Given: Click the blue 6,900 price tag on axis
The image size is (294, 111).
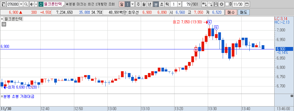Looking at the screenshot, I should 284,49.
